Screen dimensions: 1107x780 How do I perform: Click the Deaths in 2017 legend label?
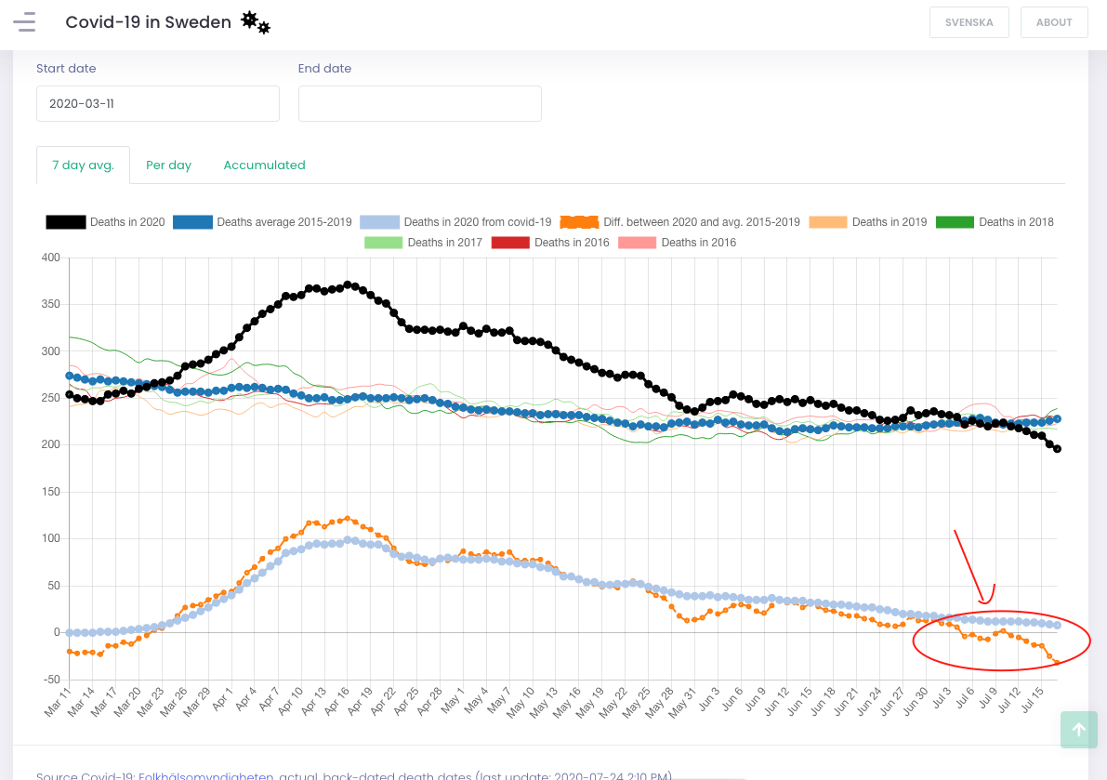coord(445,243)
